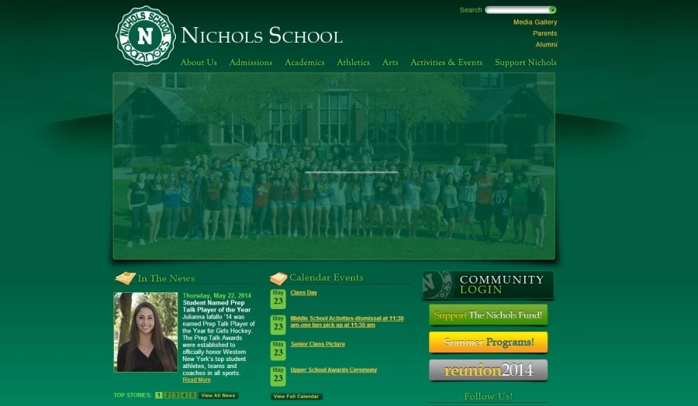698x406 pixels.
Task: Click the Nichols School circular seal logo
Action: [x=146, y=36]
